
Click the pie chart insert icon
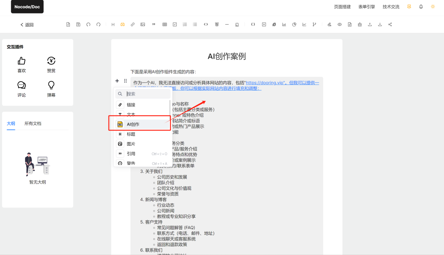(294, 24)
